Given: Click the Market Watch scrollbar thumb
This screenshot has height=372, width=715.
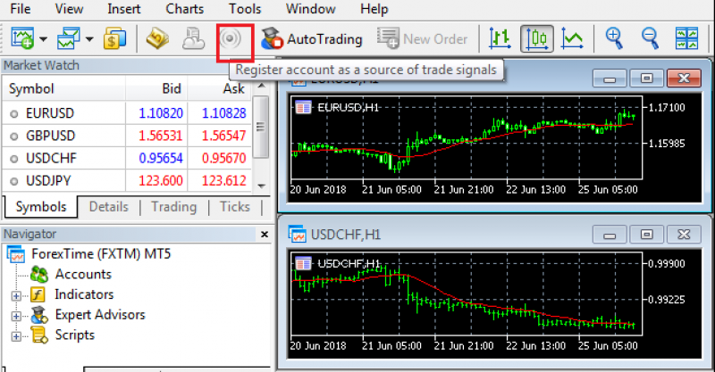Looking at the screenshot, I should point(260,127).
